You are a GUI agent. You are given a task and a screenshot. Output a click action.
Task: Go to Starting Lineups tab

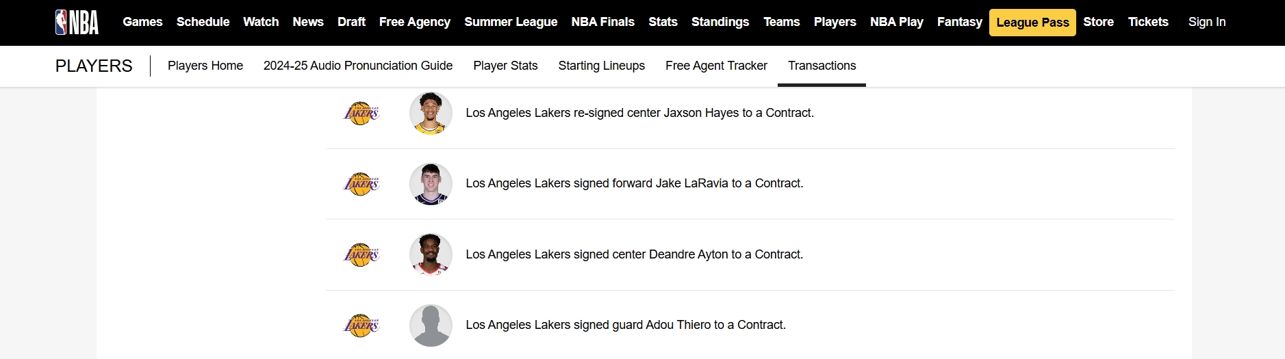tap(601, 66)
